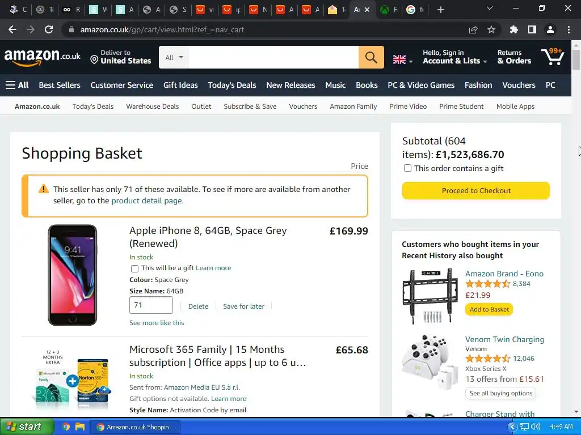Open Chrome's three-dot menu
This screenshot has height=435, width=581.
tap(569, 29)
